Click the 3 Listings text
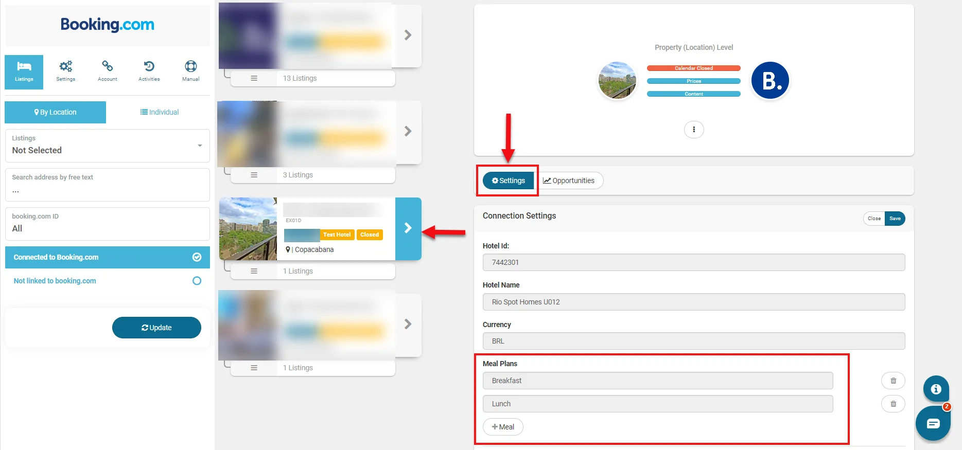This screenshot has width=962, height=450. (298, 175)
